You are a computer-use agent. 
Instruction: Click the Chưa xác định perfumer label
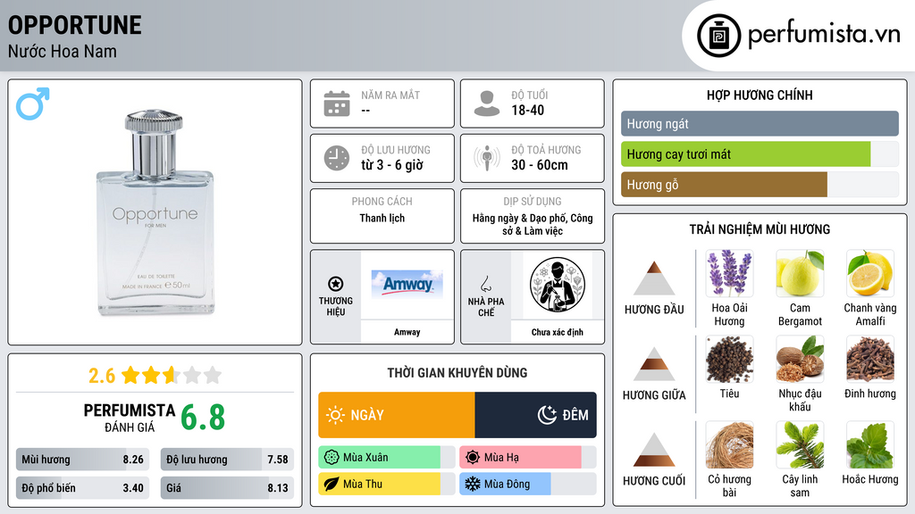558,332
